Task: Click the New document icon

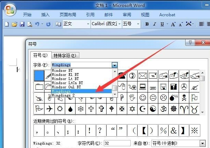Action: coord(7,24)
